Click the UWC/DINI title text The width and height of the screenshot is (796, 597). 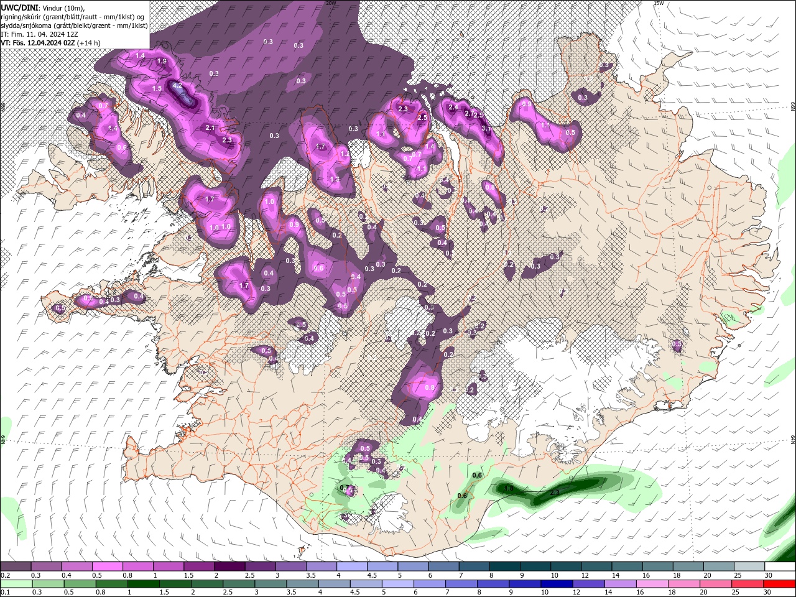[19, 7]
